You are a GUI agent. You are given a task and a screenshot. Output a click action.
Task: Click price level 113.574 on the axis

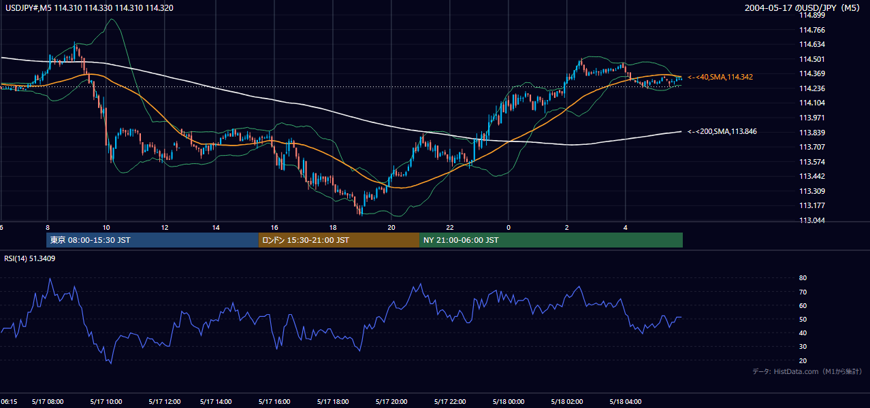(x=812, y=162)
